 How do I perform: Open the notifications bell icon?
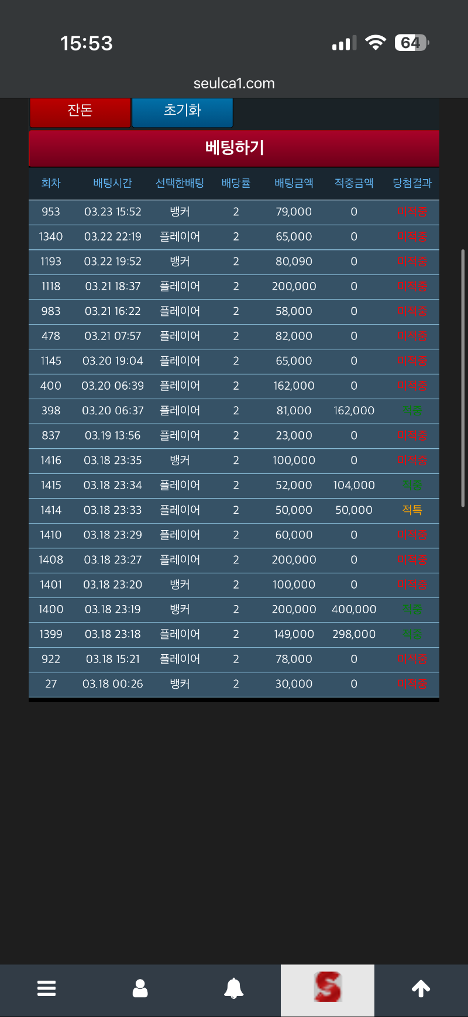(234, 988)
